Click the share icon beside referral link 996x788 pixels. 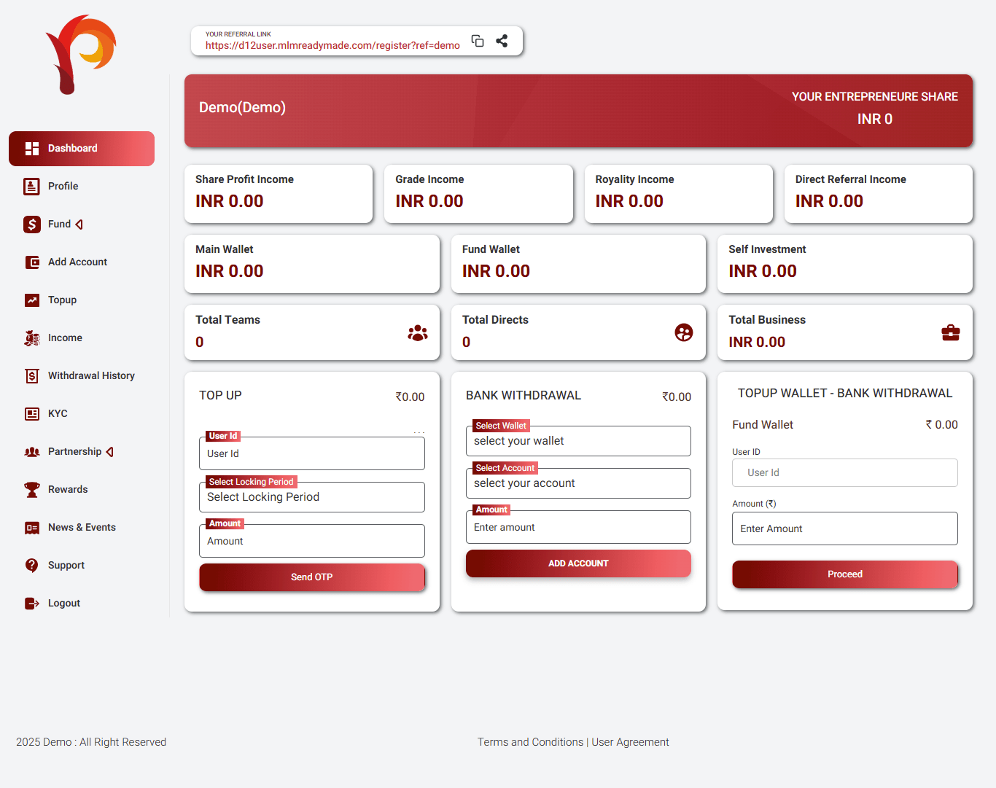[502, 41]
